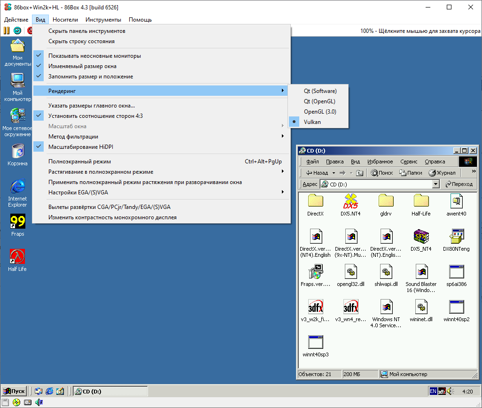Toggle Установить соотношение сторон 4:3

tap(95, 116)
